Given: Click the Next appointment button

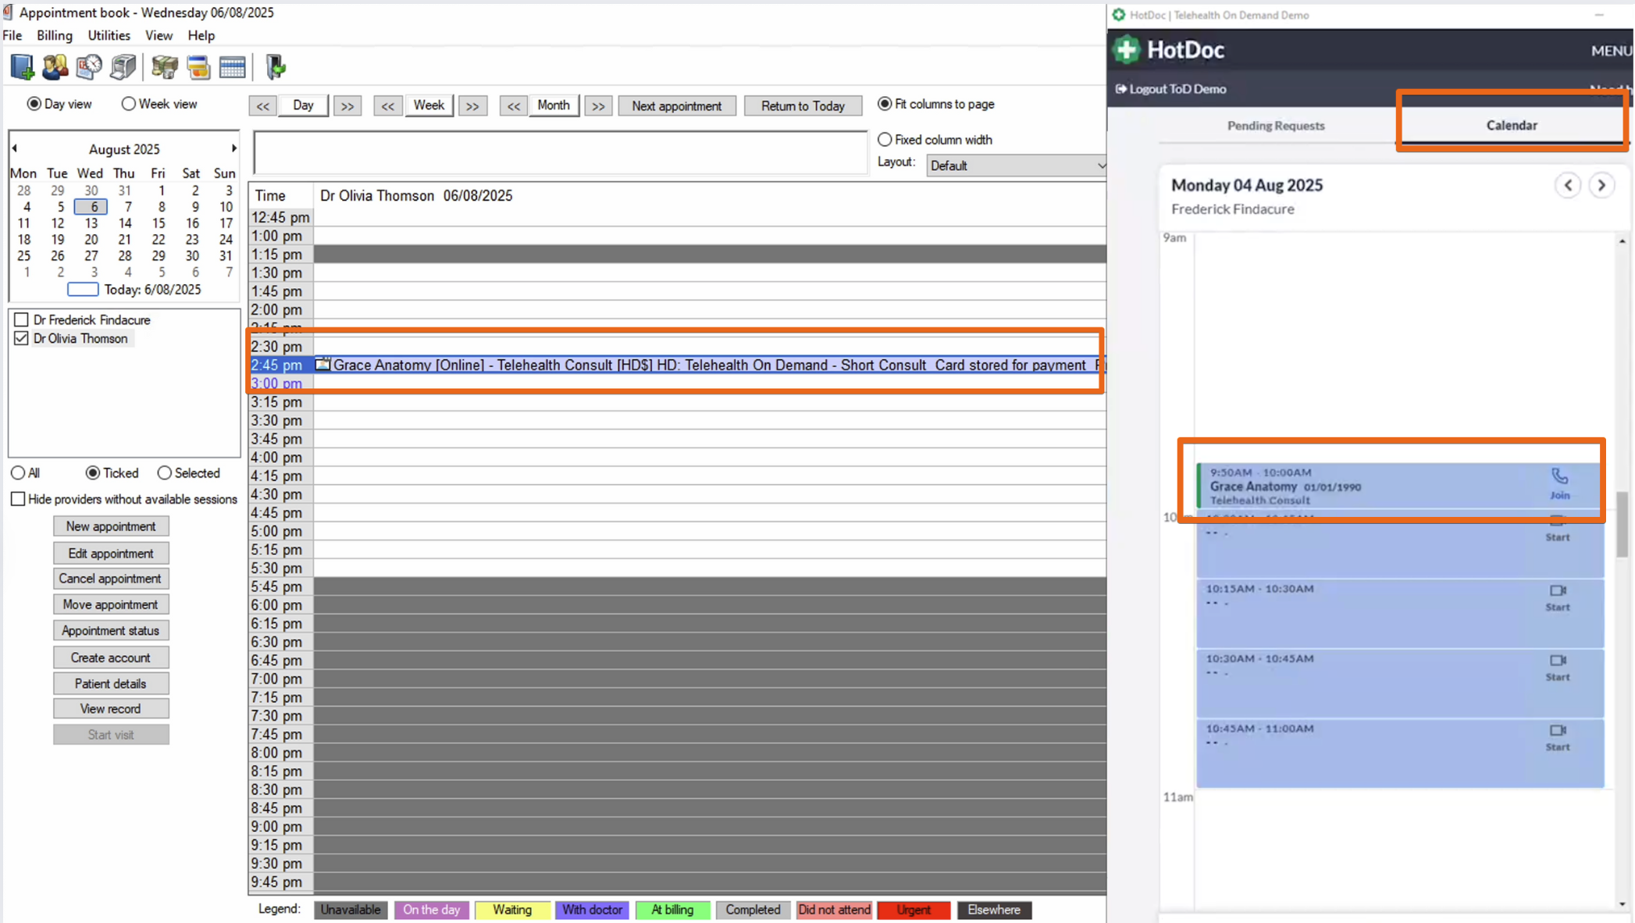Looking at the screenshot, I should 677,106.
